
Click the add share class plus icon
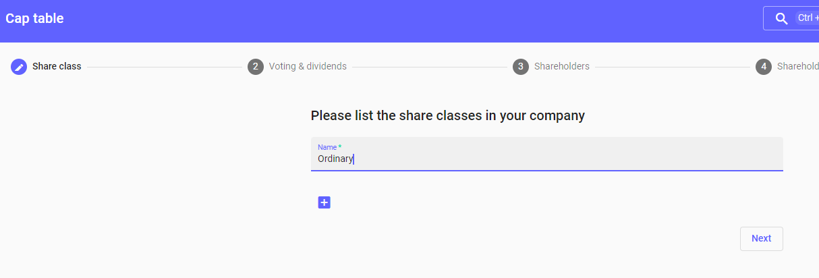(x=324, y=202)
